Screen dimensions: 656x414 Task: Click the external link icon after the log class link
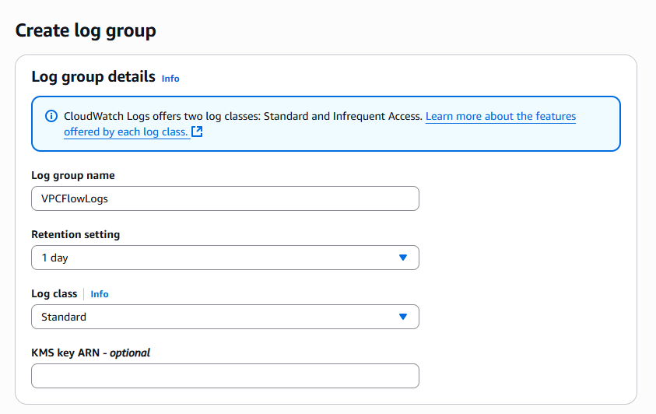197,132
